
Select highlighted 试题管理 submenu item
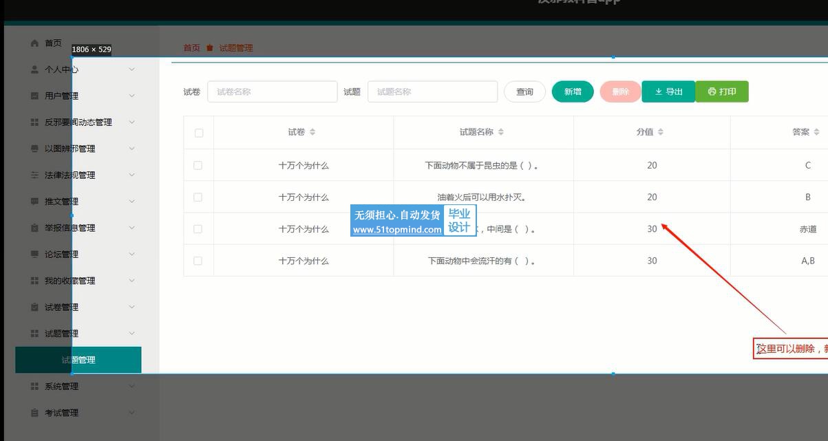pyautogui.click(x=78, y=360)
